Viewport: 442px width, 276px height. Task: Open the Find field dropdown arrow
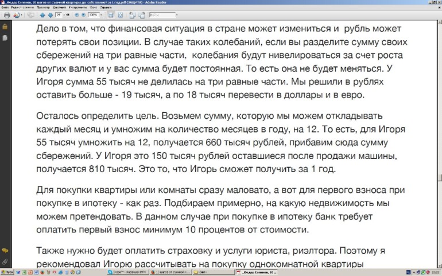pyautogui.click(x=177, y=15)
